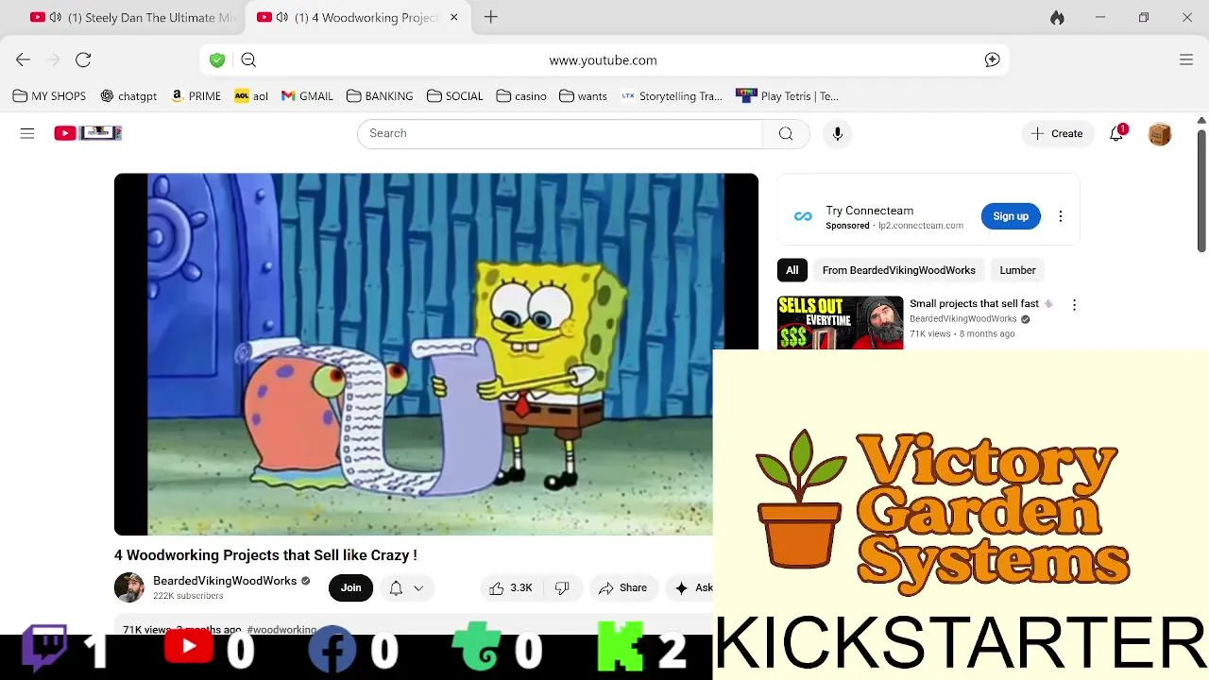Viewport: 1209px width, 680px height.
Task: Open Small projects that sell fast thumbnail
Action: click(840, 323)
